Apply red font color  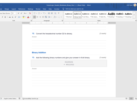click(28, 17)
